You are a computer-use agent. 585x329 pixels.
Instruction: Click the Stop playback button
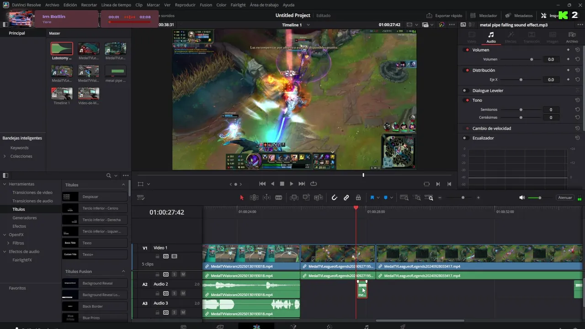pyautogui.click(x=282, y=184)
